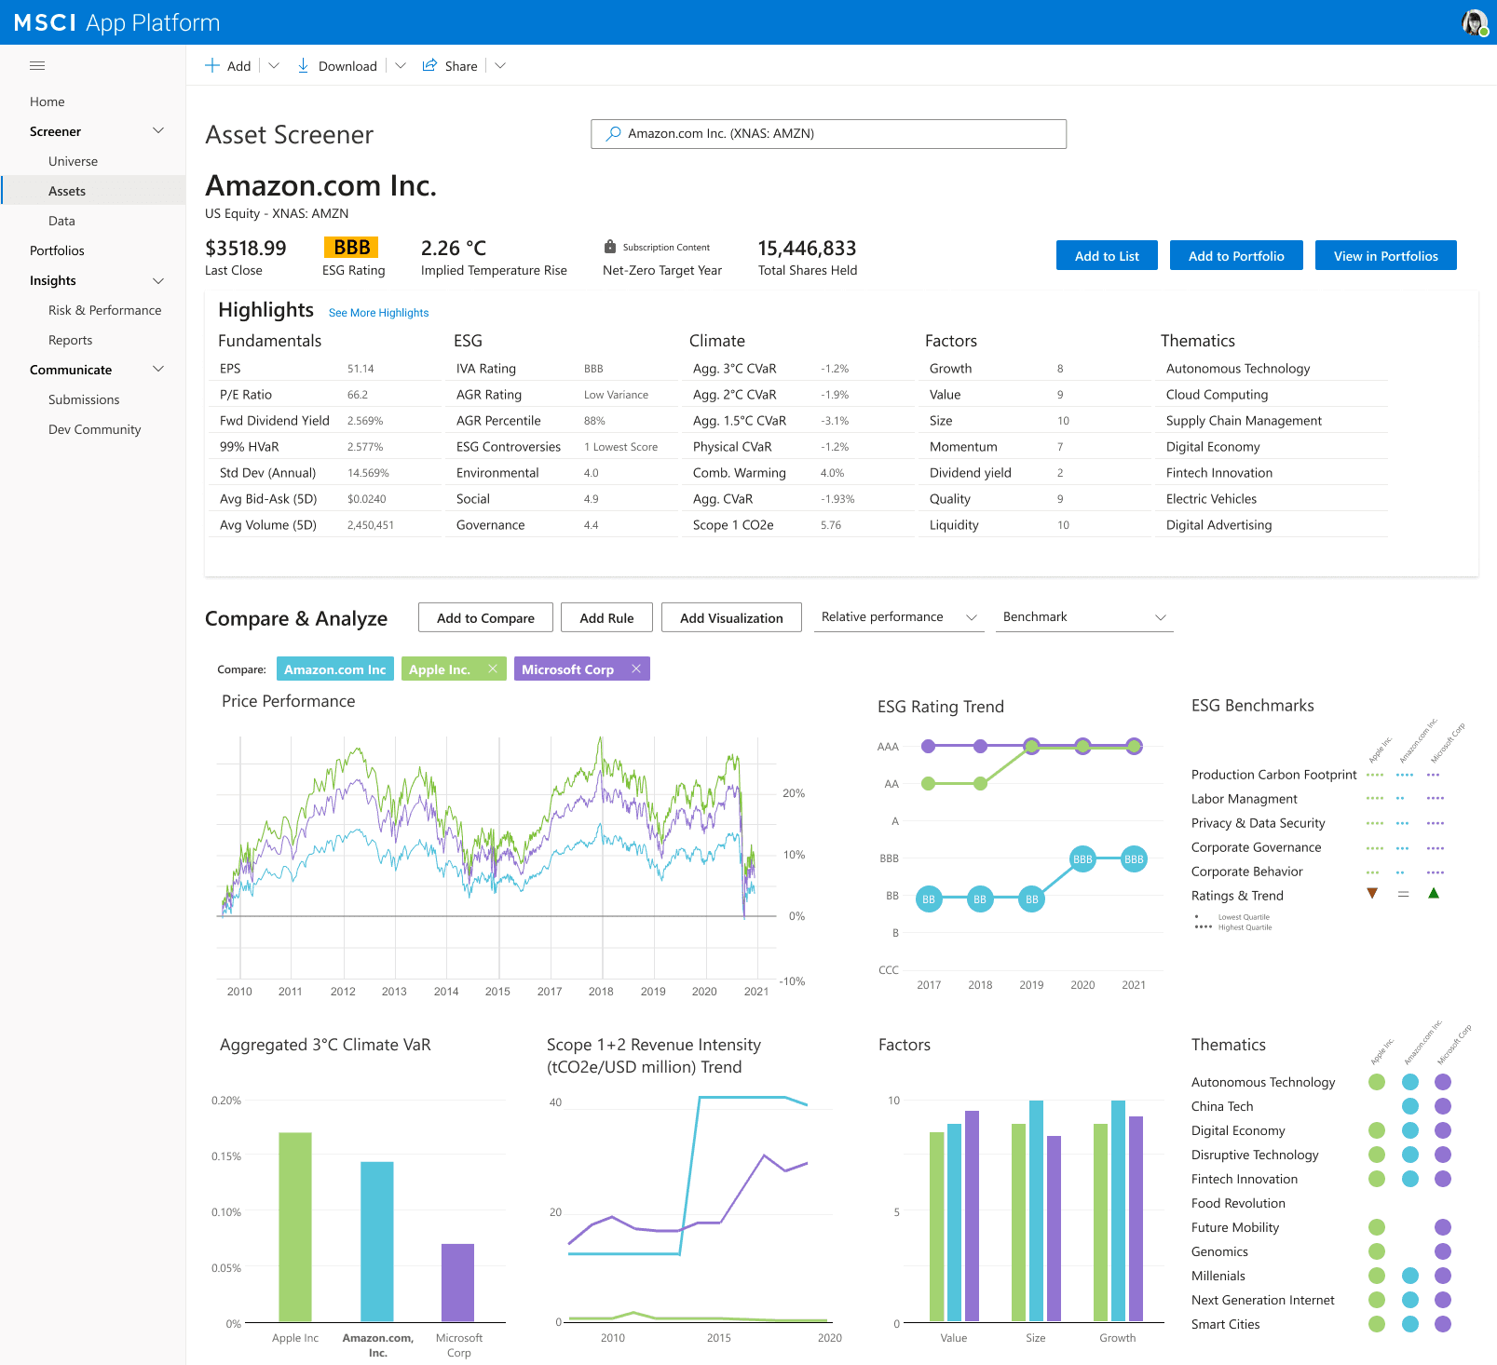The width and height of the screenshot is (1497, 1365).
Task: Click the Ratings & Trend equals icon
Action: (x=1403, y=894)
